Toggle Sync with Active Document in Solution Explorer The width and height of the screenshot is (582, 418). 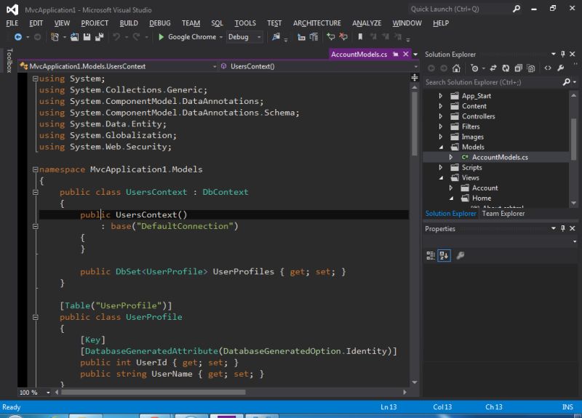click(x=493, y=68)
